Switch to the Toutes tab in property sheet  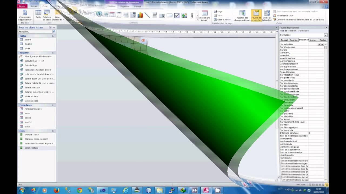point(323,40)
